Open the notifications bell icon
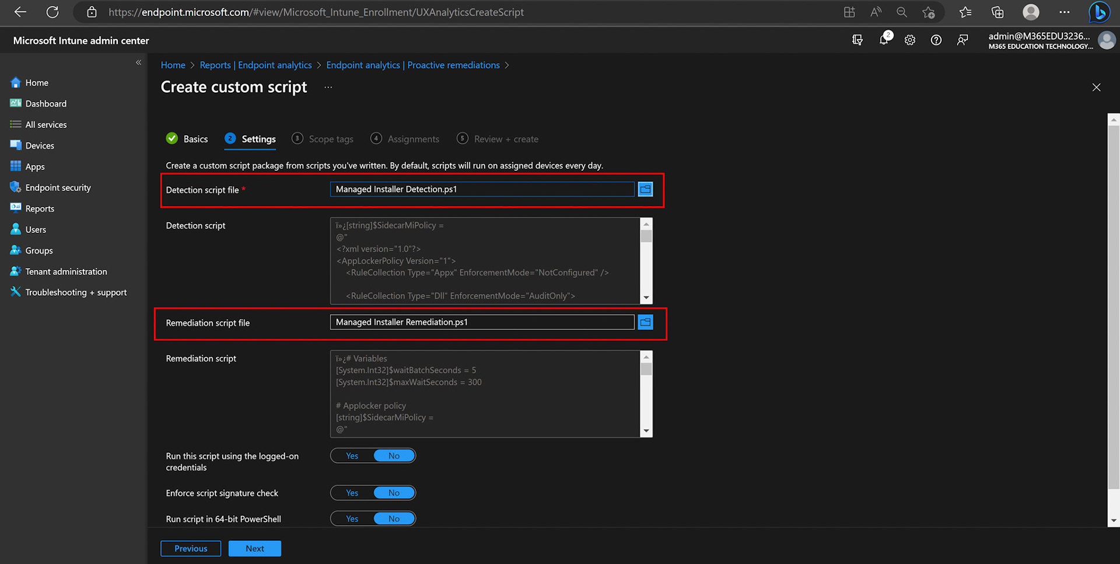1120x564 pixels. 885,39
